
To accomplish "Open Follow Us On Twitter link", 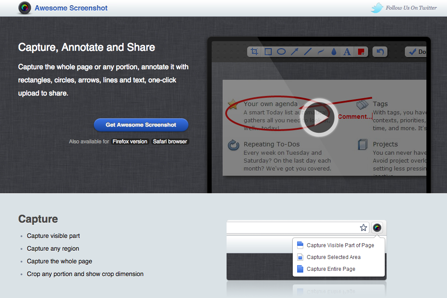I will click(411, 8).
